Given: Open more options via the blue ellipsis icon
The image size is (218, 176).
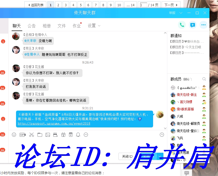Looking at the screenshot, I should click(x=203, y=25).
